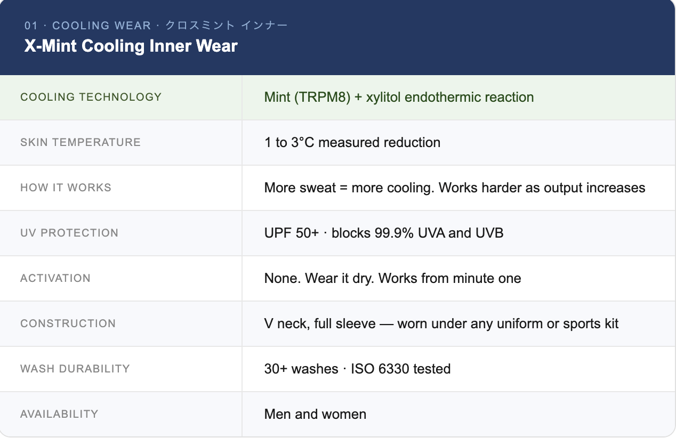This screenshot has width=676, height=438.
Task: Click "UPF 50+ · blocks 99.9% UVA and UVB"
Action: pyautogui.click(x=384, y=233)
